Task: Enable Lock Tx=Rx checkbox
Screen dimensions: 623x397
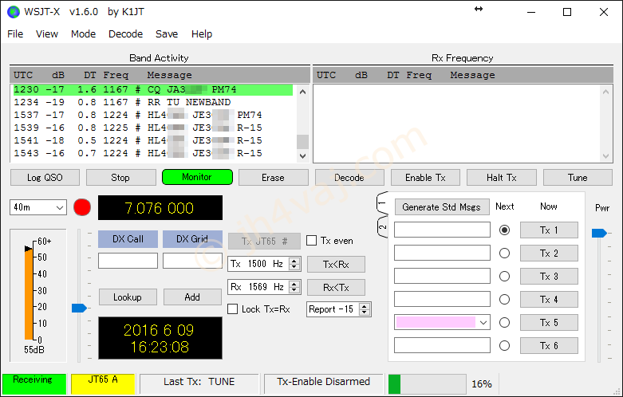Action: (232, 309)
